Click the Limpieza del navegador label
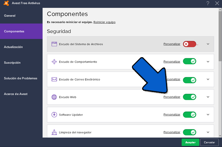This screenshot has width=222, height=147. pos(75,132)
